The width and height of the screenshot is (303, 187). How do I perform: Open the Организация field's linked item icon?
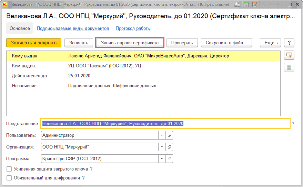(x=169, y=147)
